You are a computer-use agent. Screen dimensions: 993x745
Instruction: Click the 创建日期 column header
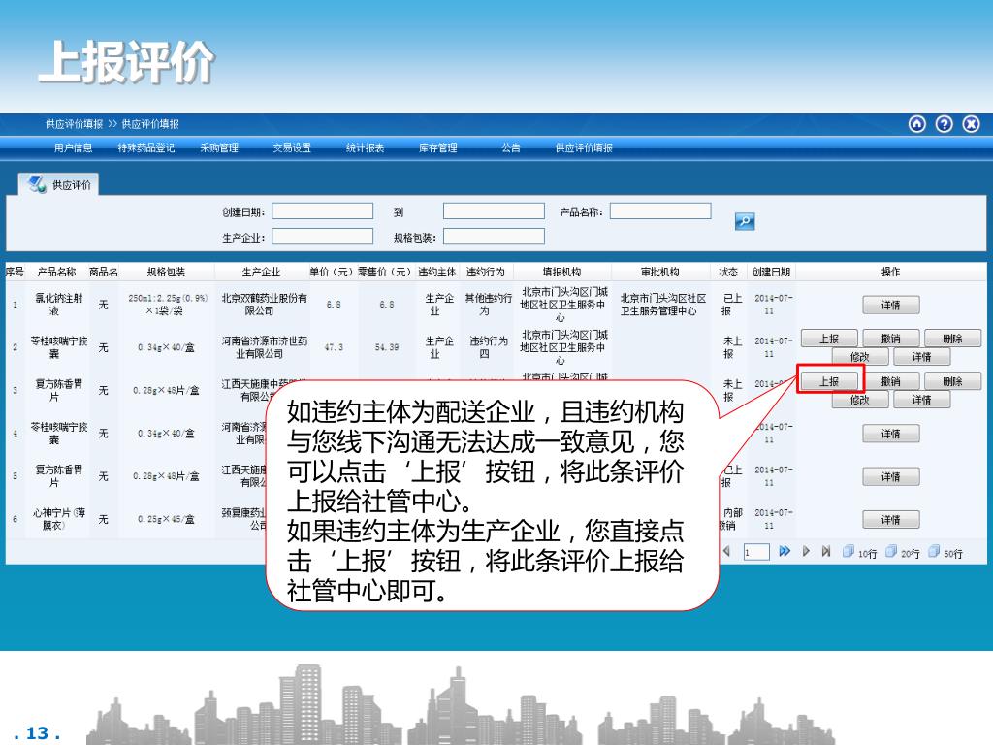click(x=771, y=272)
